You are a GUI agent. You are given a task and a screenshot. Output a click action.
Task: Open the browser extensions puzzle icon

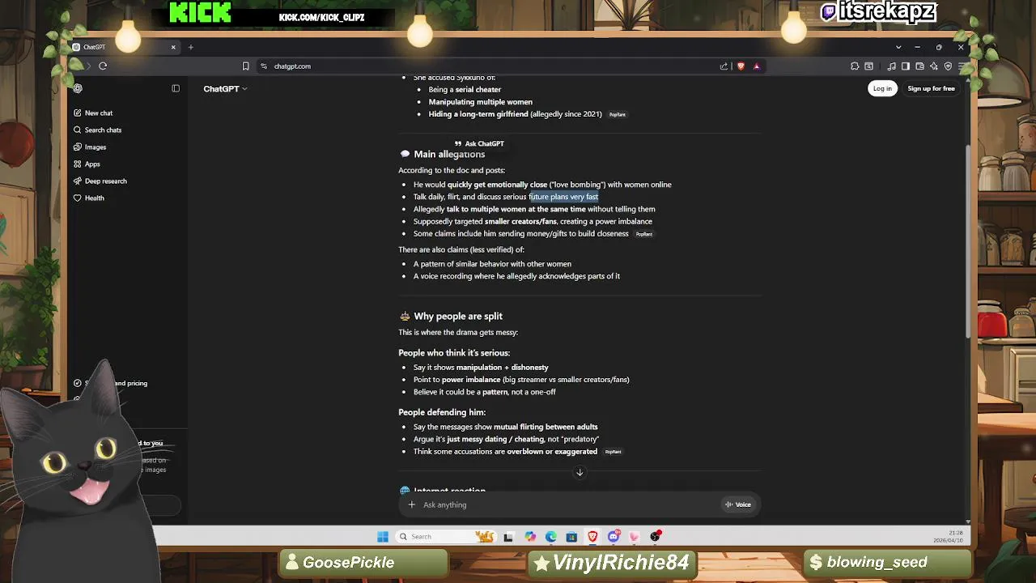(855, 66)
